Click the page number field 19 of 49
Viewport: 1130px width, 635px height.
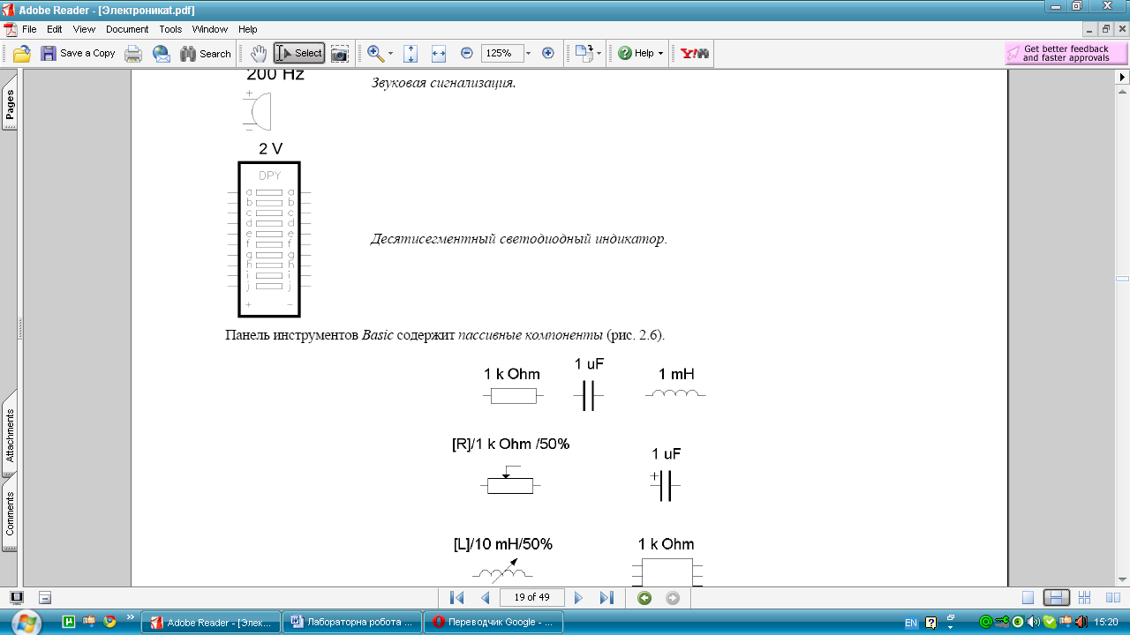point(532,597)
